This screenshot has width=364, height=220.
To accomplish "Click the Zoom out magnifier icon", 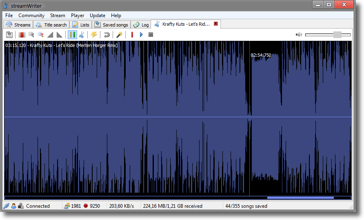I will click(40, 35).
